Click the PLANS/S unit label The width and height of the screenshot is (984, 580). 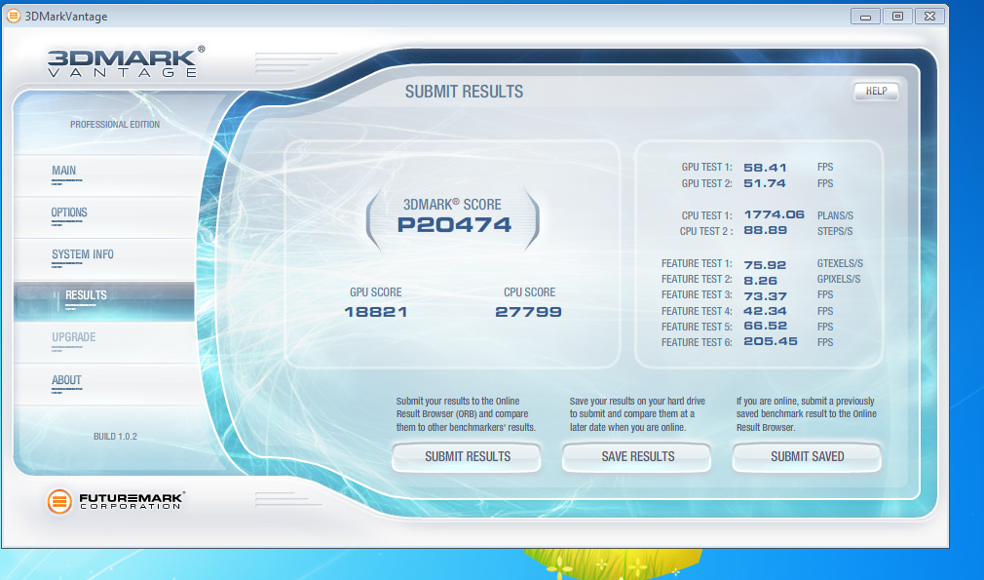coord(835,215)
